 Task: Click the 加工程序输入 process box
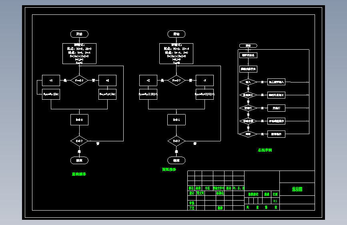coord(277,82)
